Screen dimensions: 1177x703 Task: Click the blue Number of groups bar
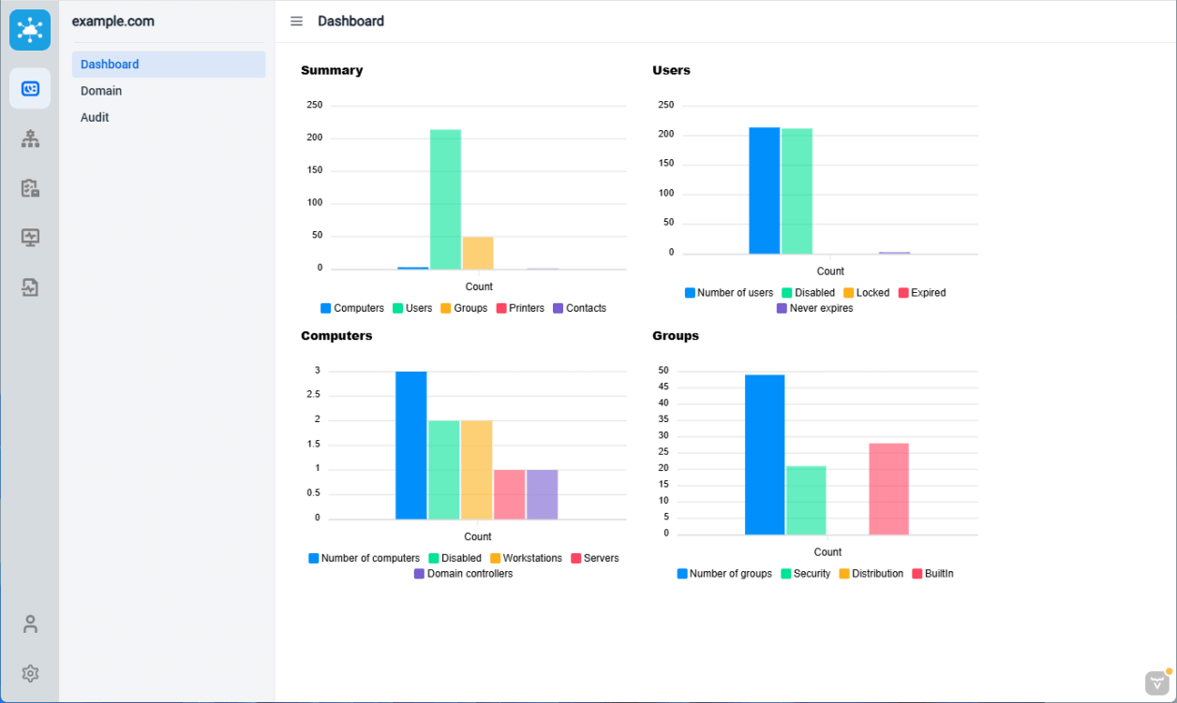pyautogui.click(x=765, y=454)
